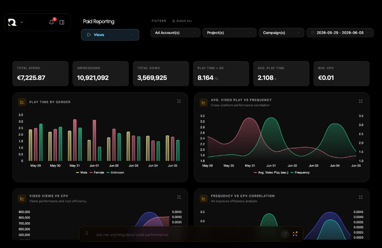Toggle the Unknown series in the gender legend
This screenshot has width=382, height=248.
[x=115, y=173]
